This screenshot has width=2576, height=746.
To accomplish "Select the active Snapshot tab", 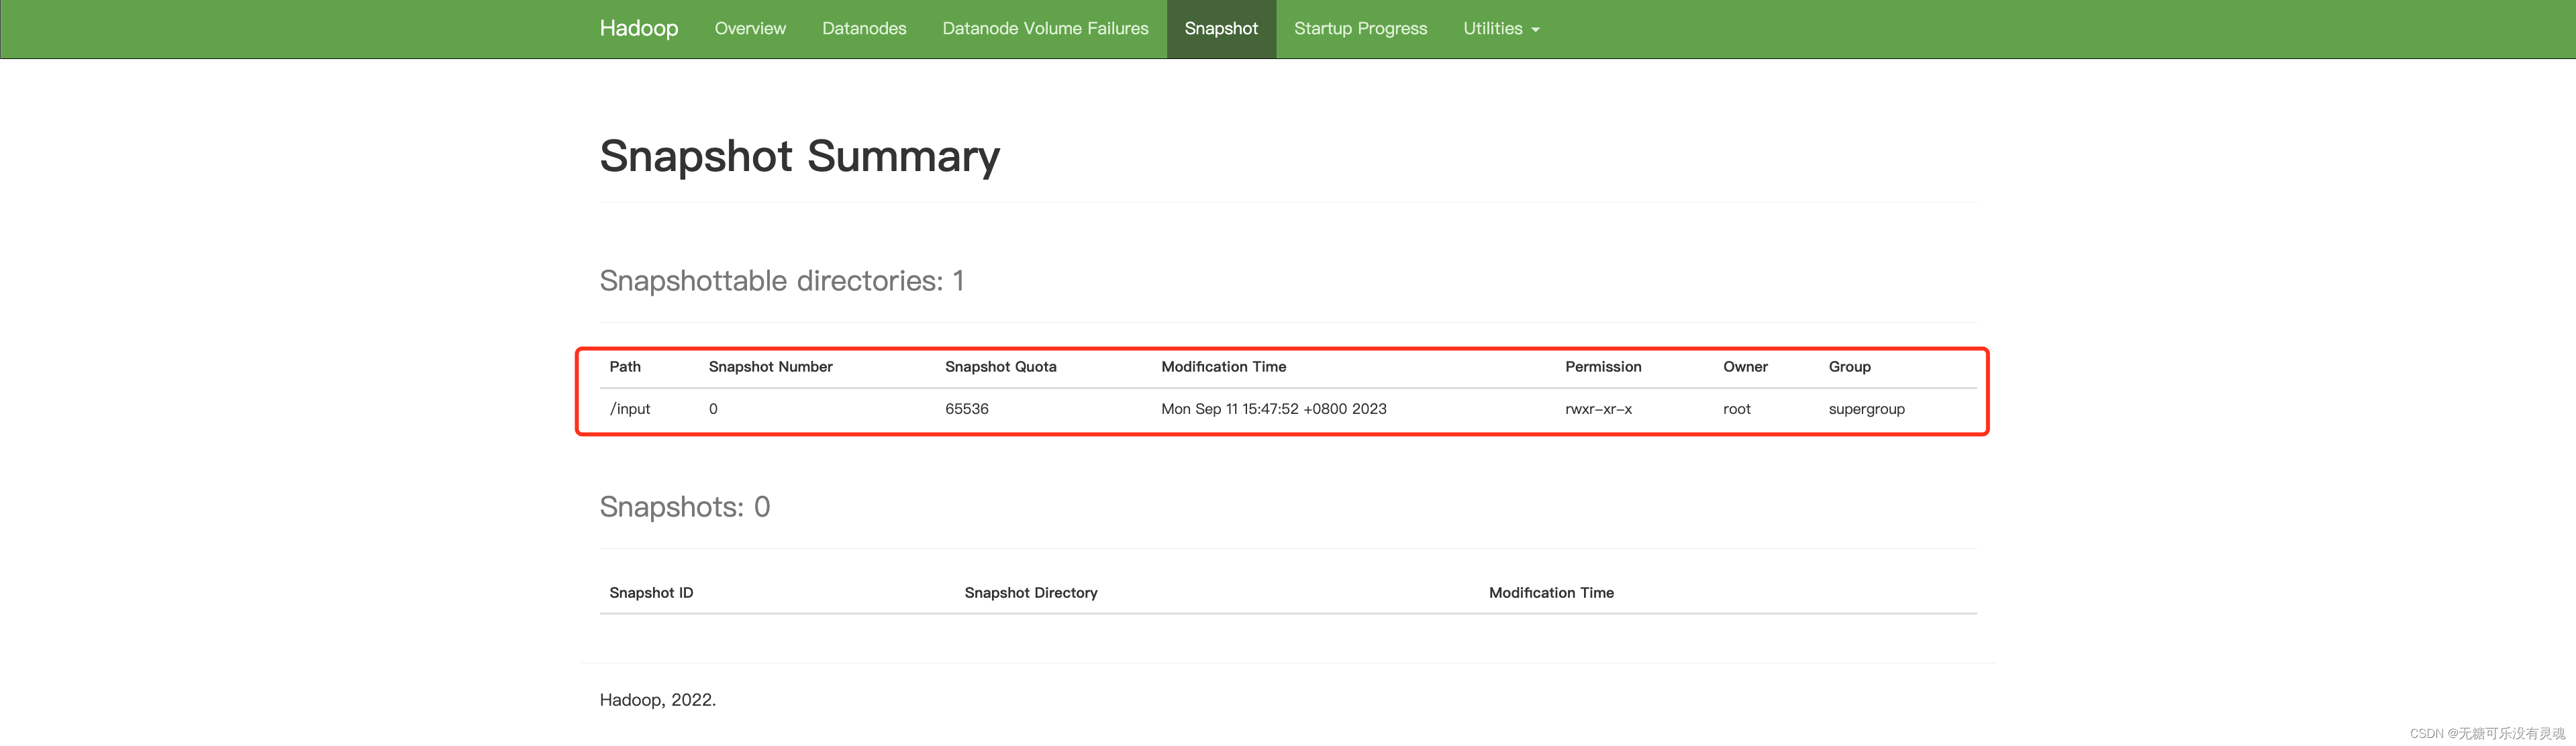I will pos(1221,28).
